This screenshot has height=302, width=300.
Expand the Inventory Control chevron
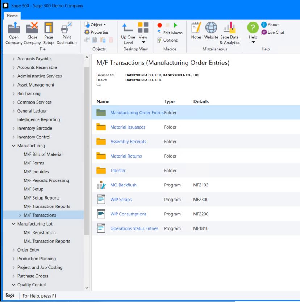(13, 137)
